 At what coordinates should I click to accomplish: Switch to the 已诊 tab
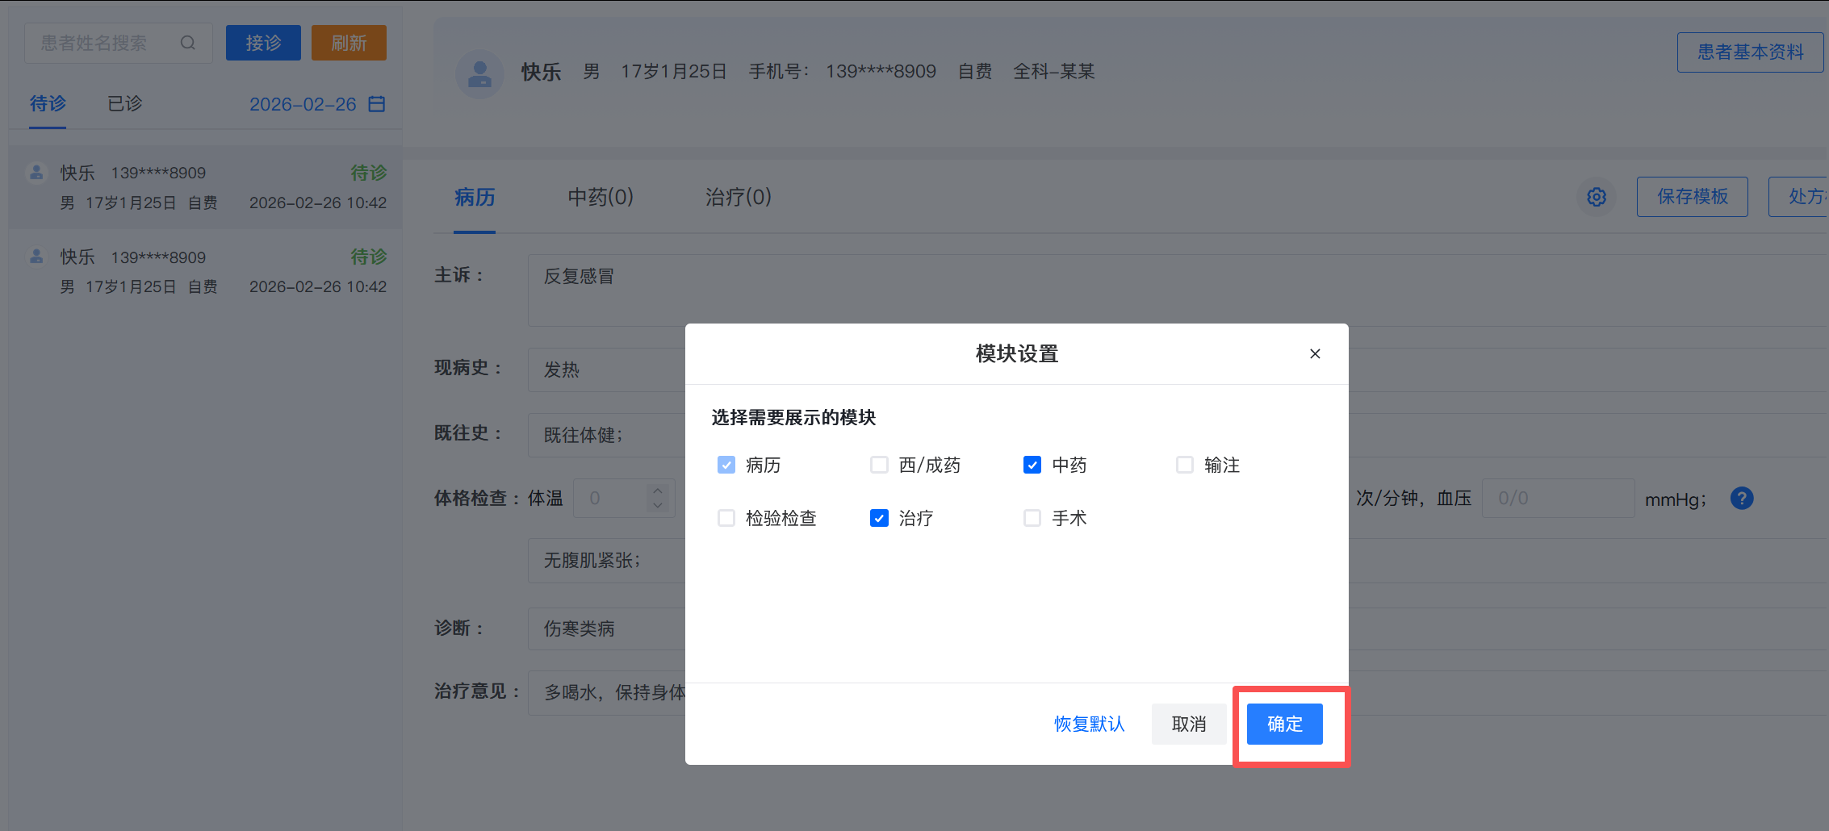click(124, 103)
